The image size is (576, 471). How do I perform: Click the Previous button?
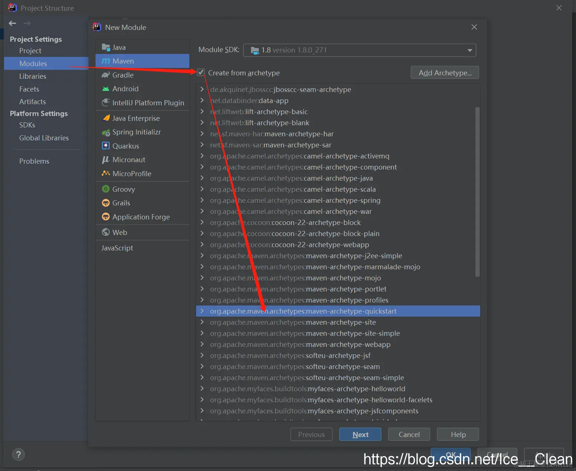click(311, 434)
